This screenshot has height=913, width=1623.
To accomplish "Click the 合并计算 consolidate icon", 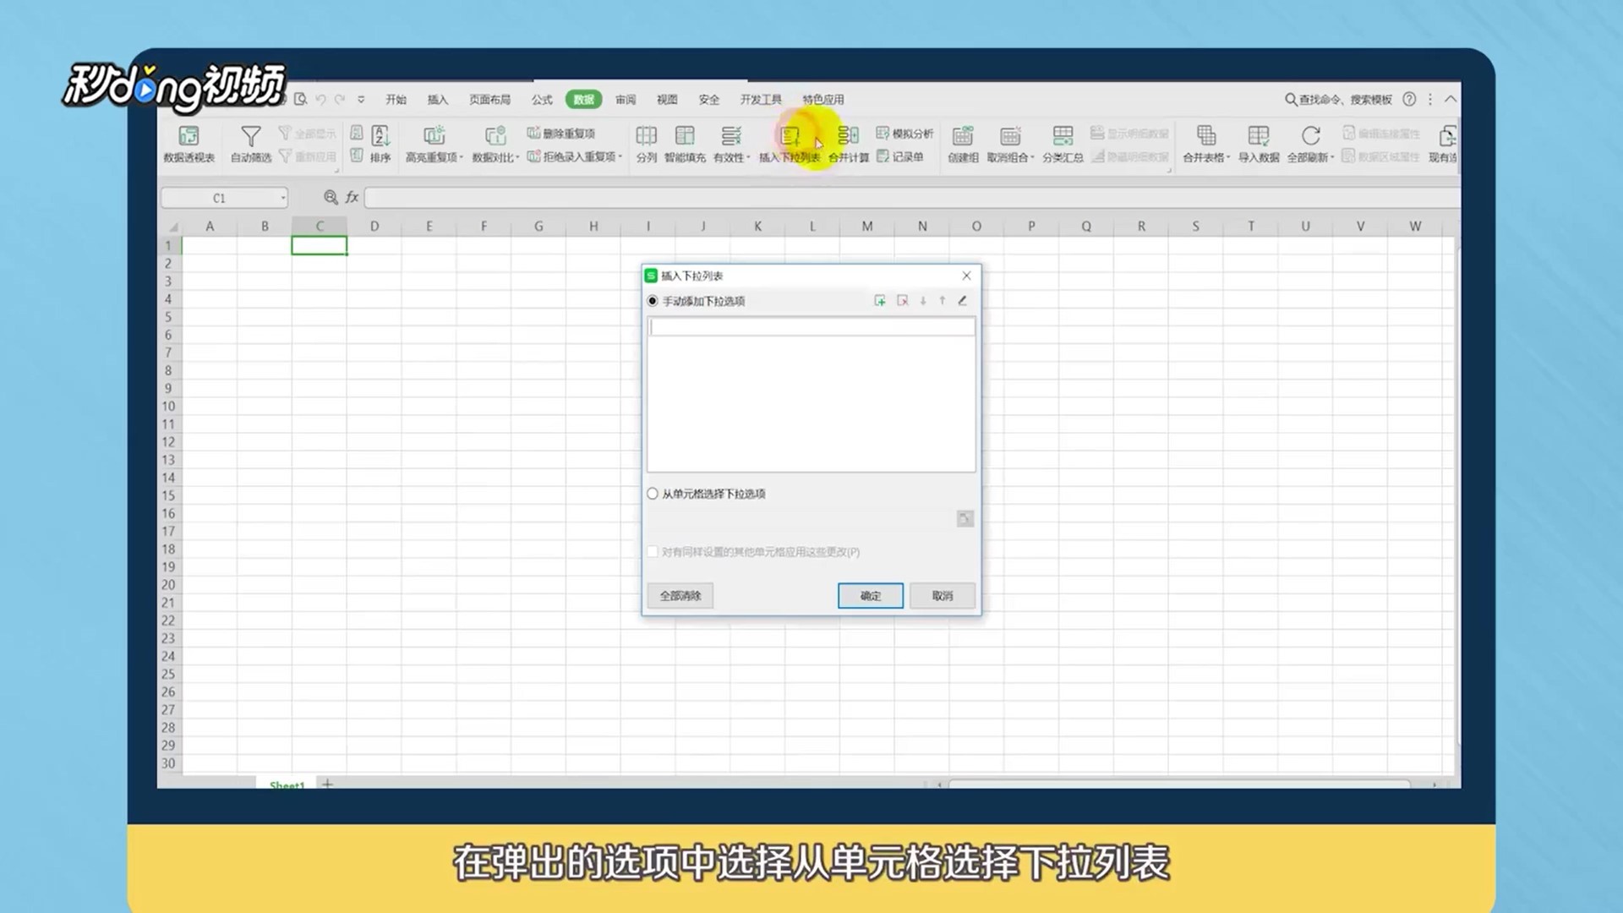I will coord(848,136).
